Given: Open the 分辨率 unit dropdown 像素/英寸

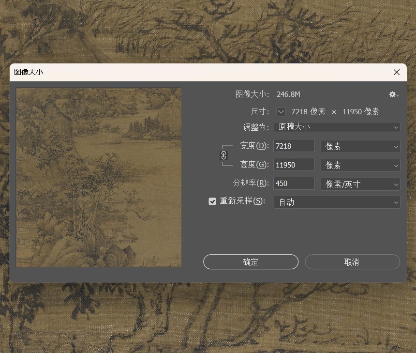Looking at the screenshot, I should pyautogui.click(x=360, y=184).
